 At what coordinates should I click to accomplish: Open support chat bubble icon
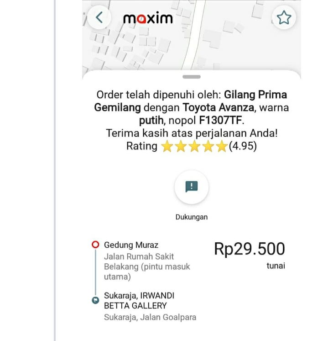click(192, 187)
